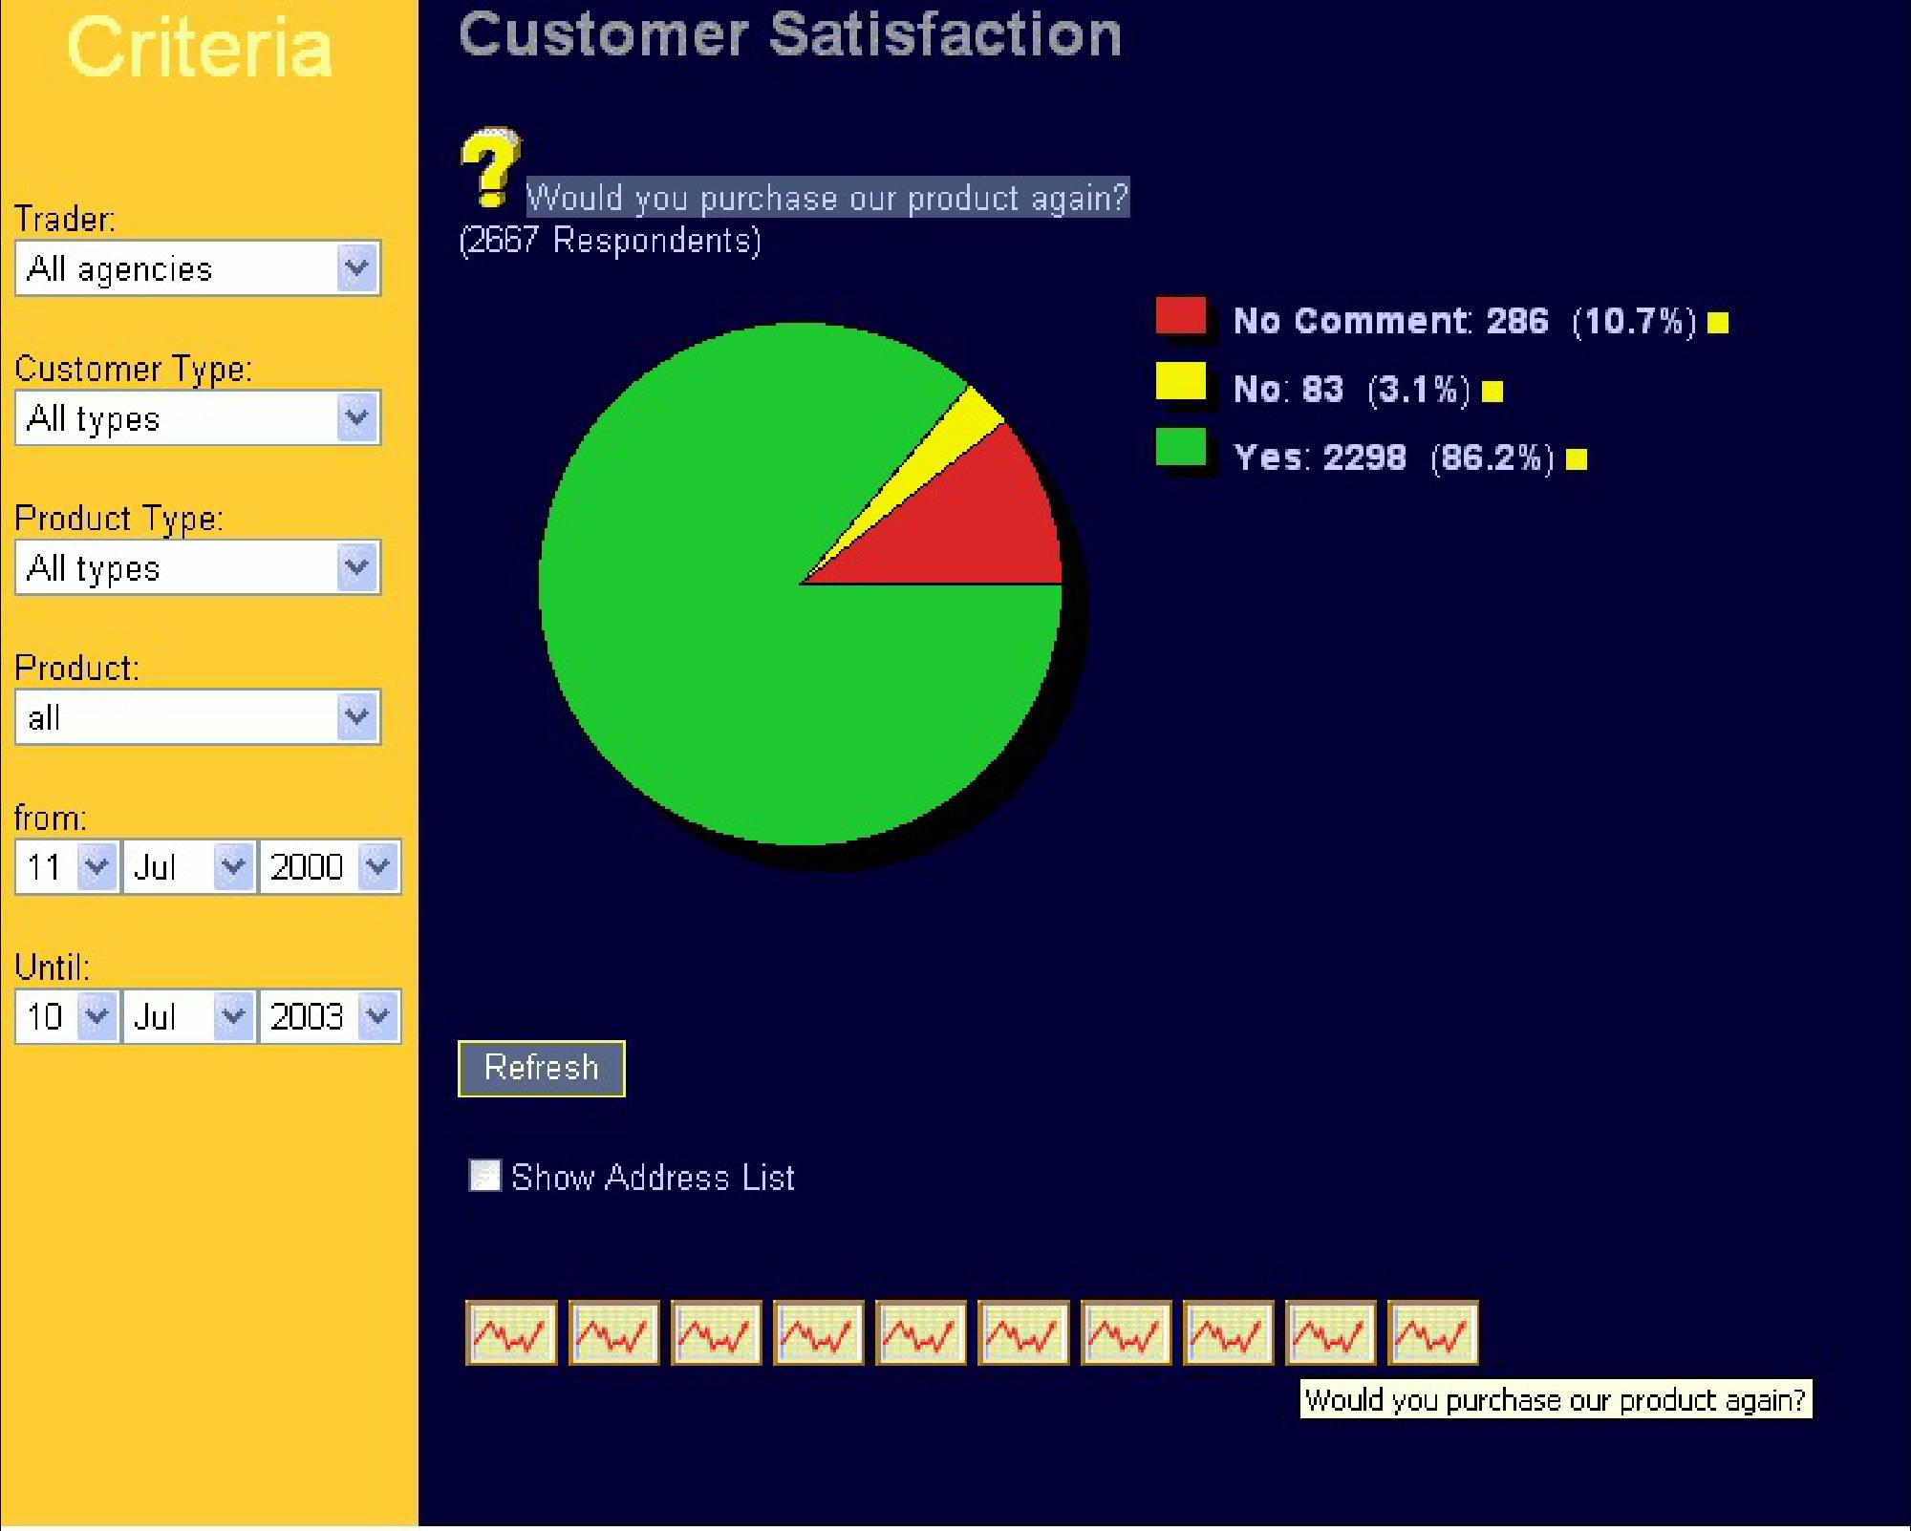Viewport: 1911px width, 1531px height.
Task: Click the seventh chart thumbnail icon
Action: click(x=1126, y=1332)
